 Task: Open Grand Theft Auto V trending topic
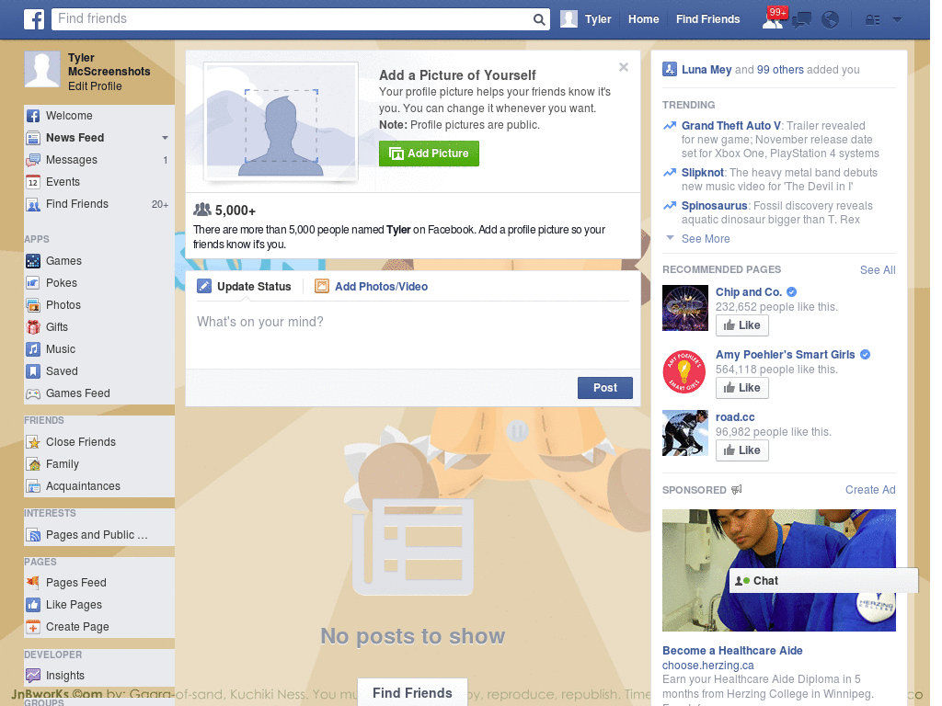731,125
